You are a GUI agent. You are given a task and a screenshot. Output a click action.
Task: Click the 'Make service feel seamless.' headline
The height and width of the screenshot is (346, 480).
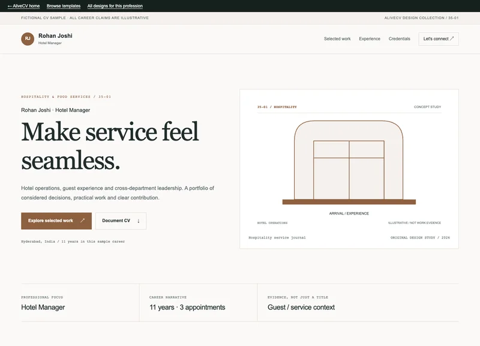(x=110, y=146)
